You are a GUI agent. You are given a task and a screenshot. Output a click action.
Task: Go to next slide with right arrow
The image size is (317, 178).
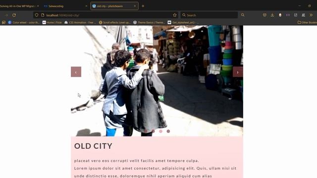[238, 72]
